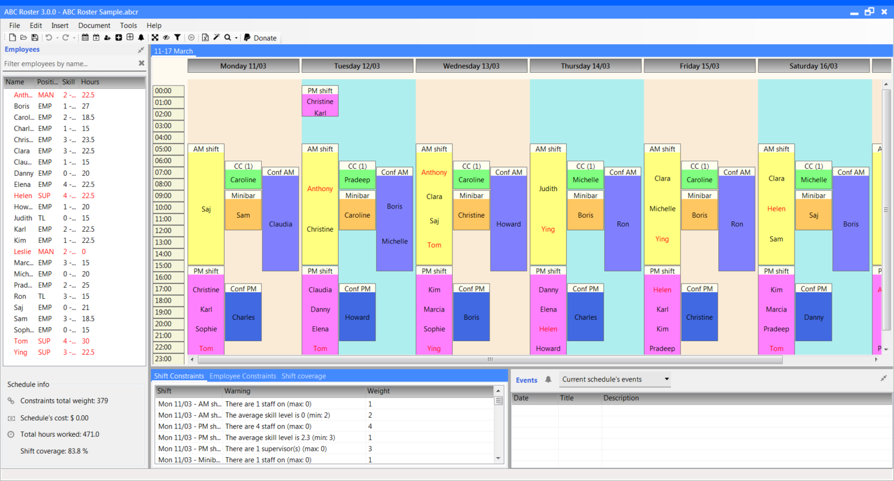This screenshot has height=481, width=894.
Task: Toggle the notifications bell in the toolbar
Action: click(x=141, y=37)
